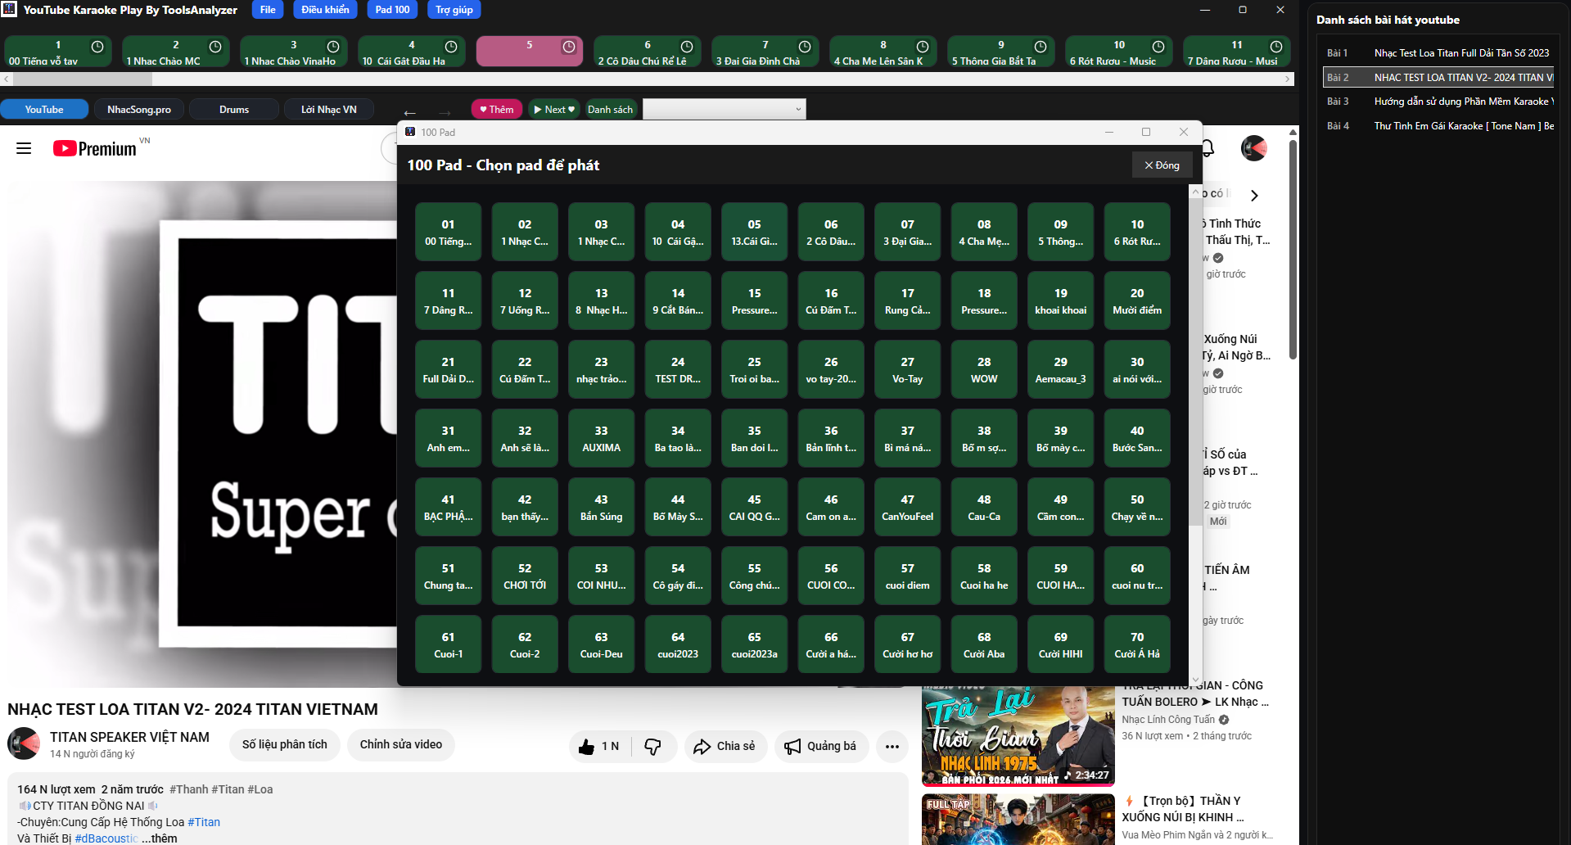This screenshot has width=1571, height=845.
Task: Share the video with Chia sẻ
Action: tap(725, 746)
